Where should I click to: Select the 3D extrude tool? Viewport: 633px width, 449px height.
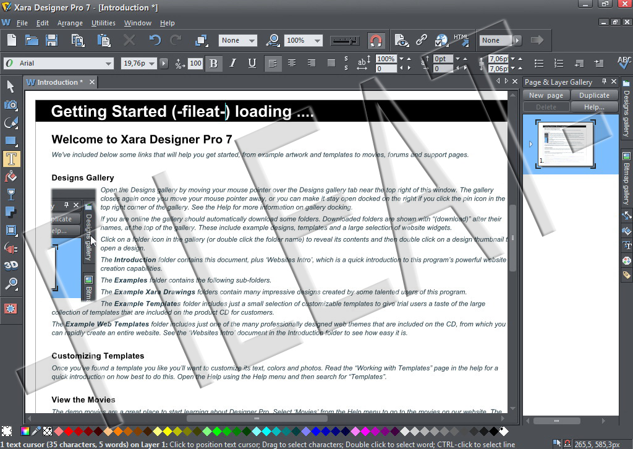coord(11,265)
